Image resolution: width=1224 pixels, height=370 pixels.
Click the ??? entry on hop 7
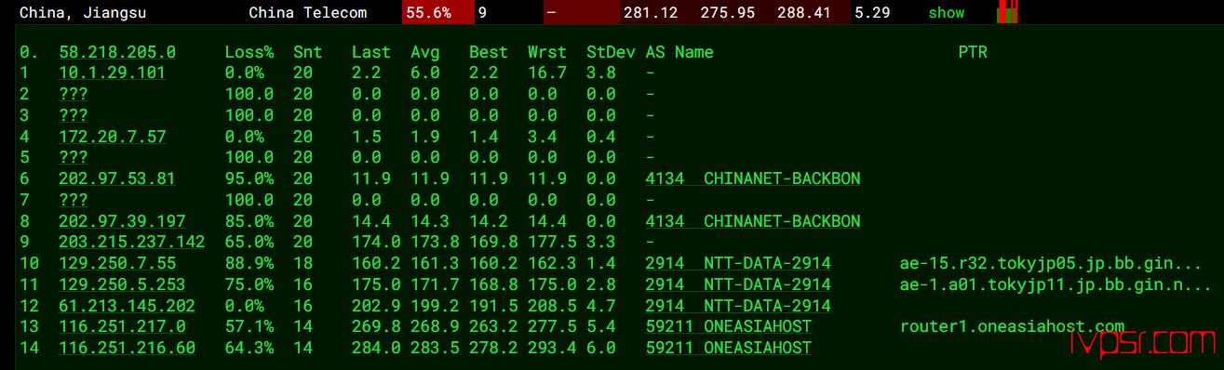point(74,200)
